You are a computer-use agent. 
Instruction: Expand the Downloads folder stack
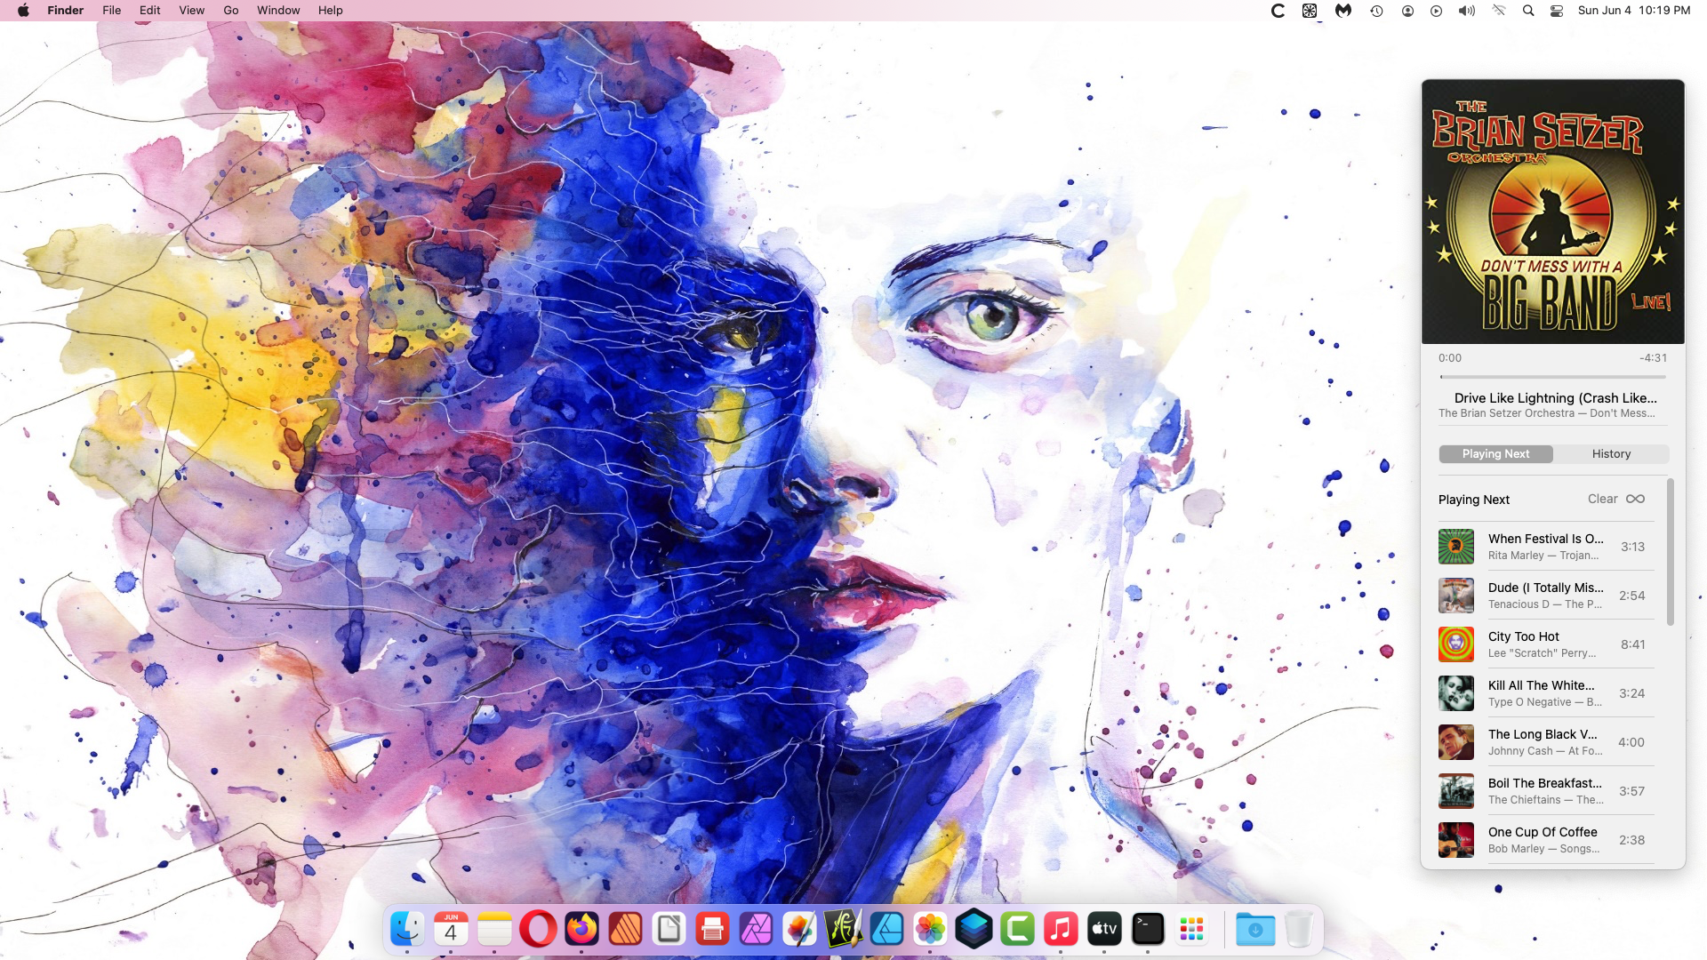pyautogui.click(x=1254, y=930)
